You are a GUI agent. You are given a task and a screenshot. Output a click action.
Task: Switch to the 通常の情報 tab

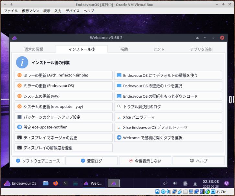(x=34, y=49)
